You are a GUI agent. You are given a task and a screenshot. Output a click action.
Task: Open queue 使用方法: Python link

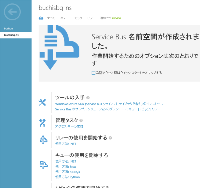[x=68, y=177]
